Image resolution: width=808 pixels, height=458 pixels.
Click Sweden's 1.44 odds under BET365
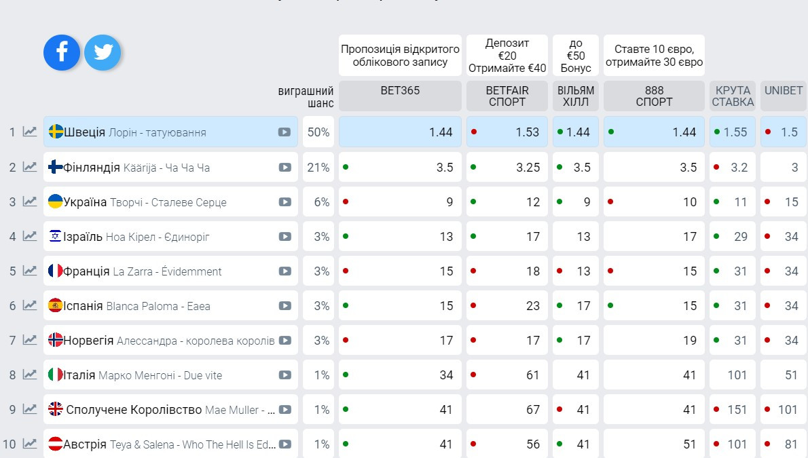pyautogui.click(x=400, y=132)
